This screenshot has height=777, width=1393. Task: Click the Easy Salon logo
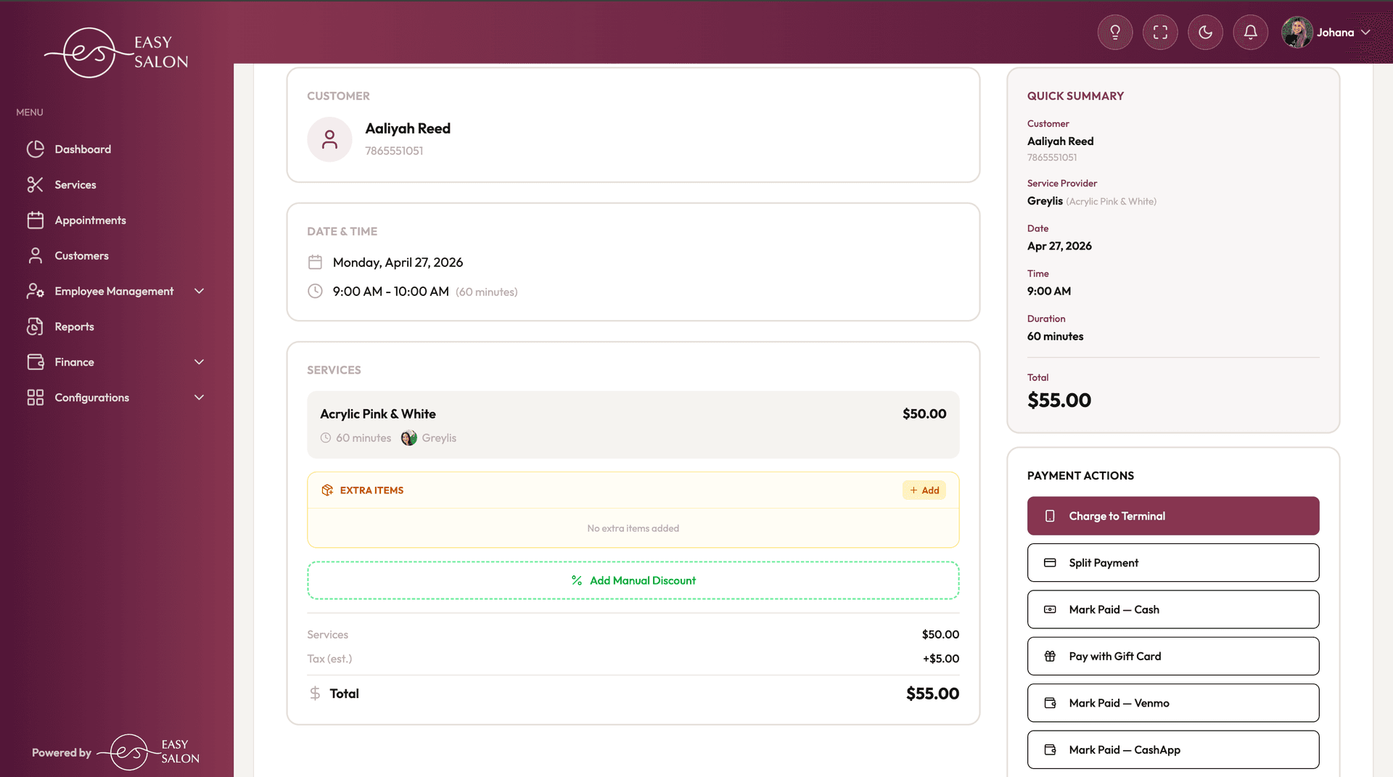[116, 52]
